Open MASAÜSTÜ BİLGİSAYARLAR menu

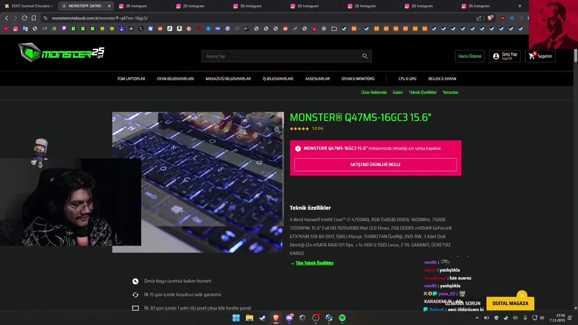tap(228, 79)
